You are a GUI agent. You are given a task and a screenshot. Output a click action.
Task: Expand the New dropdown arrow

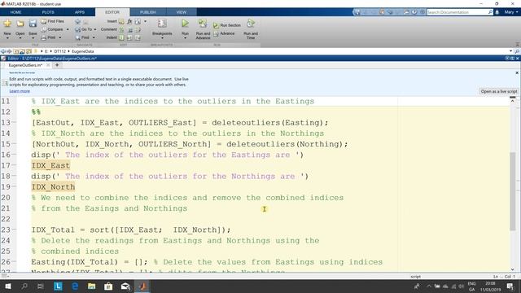7,38
